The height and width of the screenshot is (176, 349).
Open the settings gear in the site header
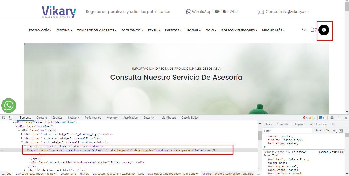pos(324,30)
